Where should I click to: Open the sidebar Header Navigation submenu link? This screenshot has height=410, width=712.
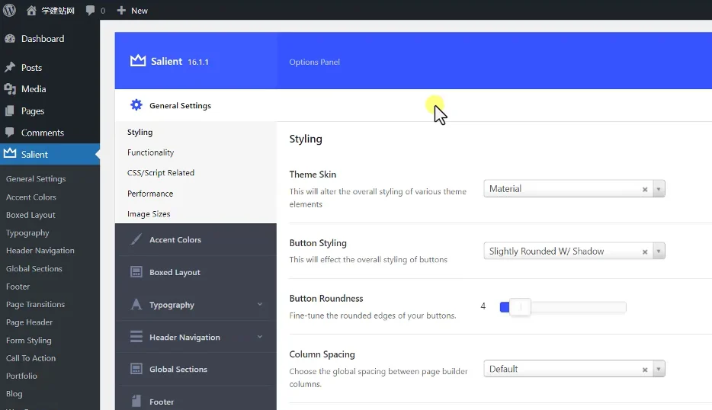pyautogui.click(x=40, y=251)
